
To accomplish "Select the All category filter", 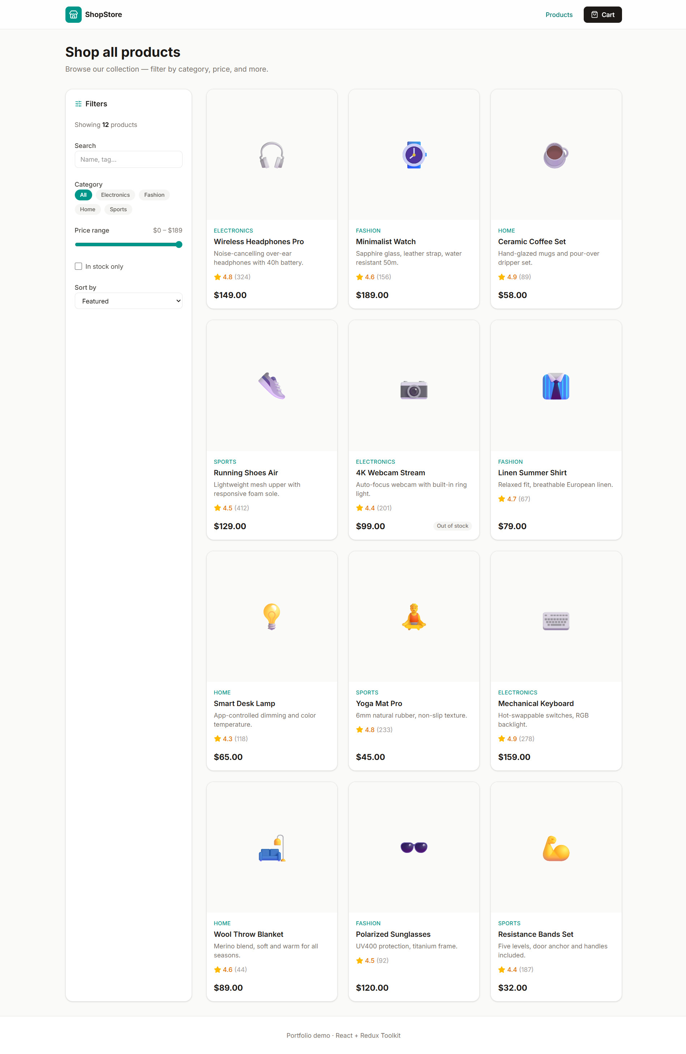I will (x=83, y=195).
